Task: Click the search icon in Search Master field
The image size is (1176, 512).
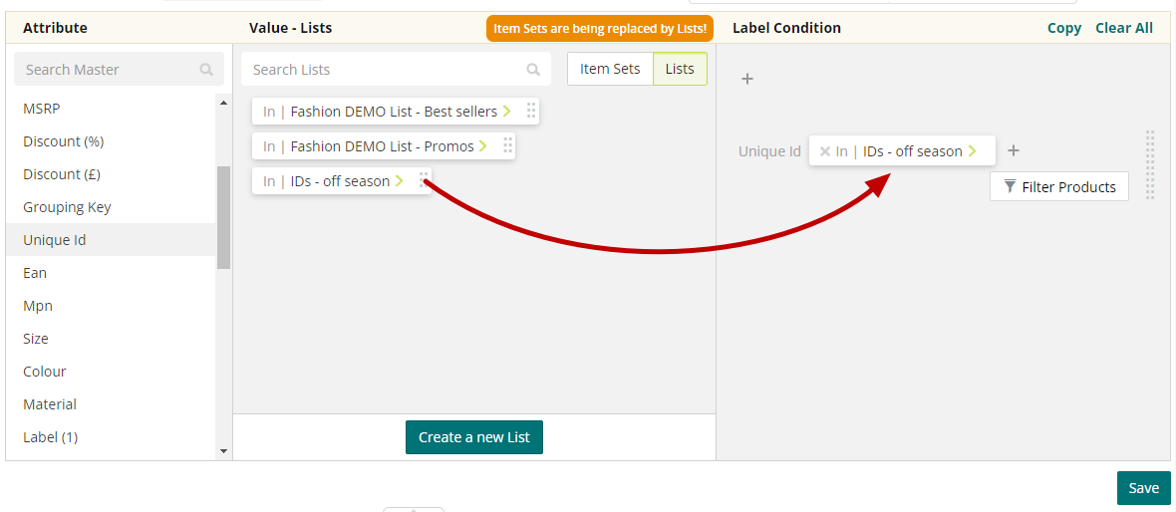Action: 206,70
